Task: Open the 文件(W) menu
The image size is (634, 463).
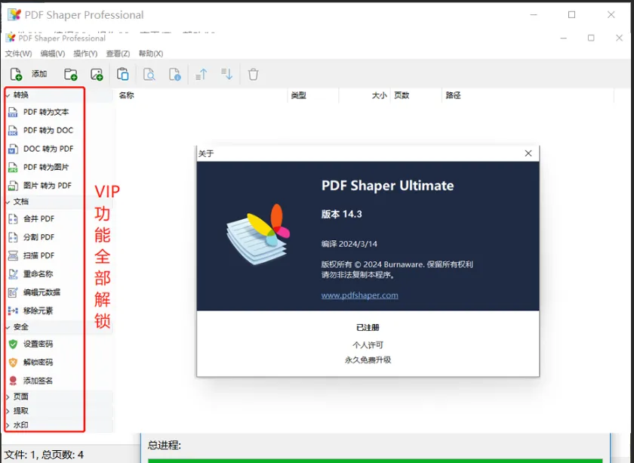Action: pyautogui.click(x=18, y=54)
